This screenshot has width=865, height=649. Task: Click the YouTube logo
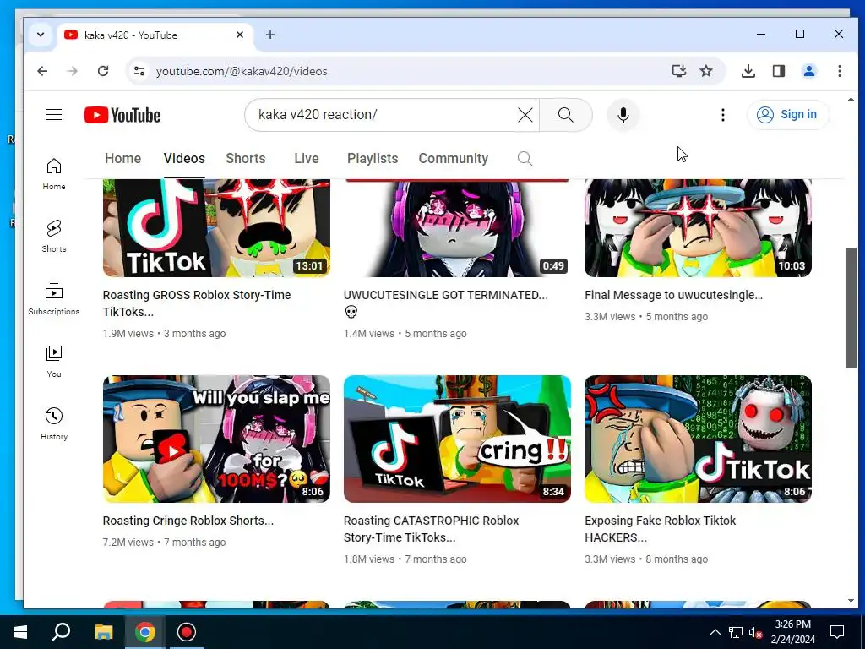coord(122,115)
